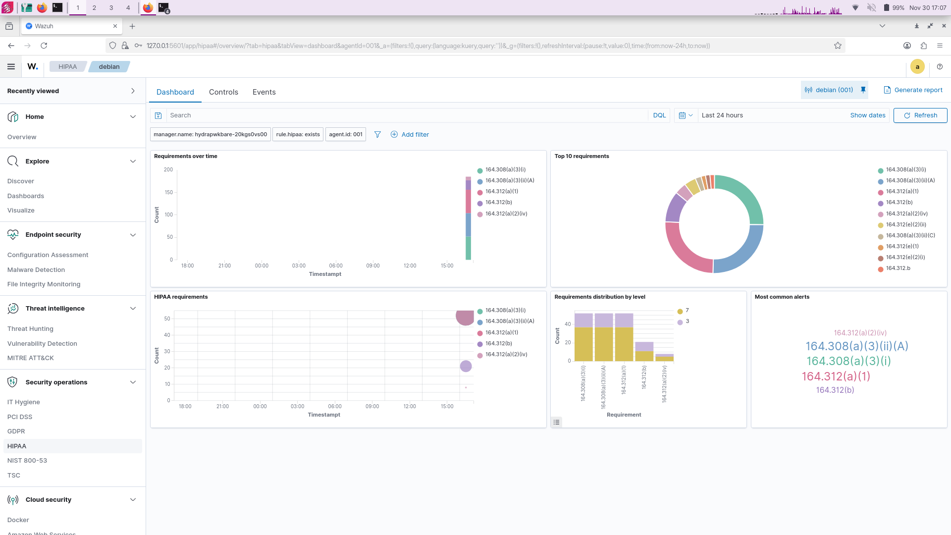The width and height of the screenshot is (951, 535).
Task: Bookmark page with the star icon
Action: tap(838, 46)
